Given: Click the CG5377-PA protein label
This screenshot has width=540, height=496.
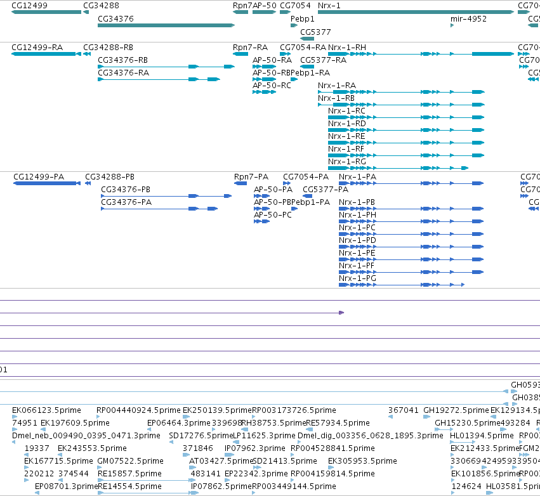Looking at the screenshot, I should coord(326,189).
